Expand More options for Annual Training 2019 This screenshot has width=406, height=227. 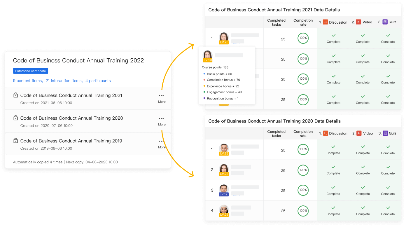pyautogui.click(x=162, y=143)
